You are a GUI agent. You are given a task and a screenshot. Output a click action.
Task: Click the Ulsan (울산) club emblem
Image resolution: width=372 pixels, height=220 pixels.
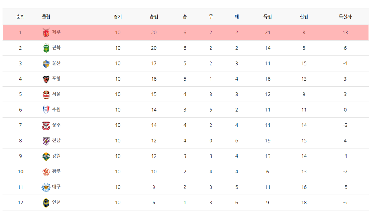(46, 64)
